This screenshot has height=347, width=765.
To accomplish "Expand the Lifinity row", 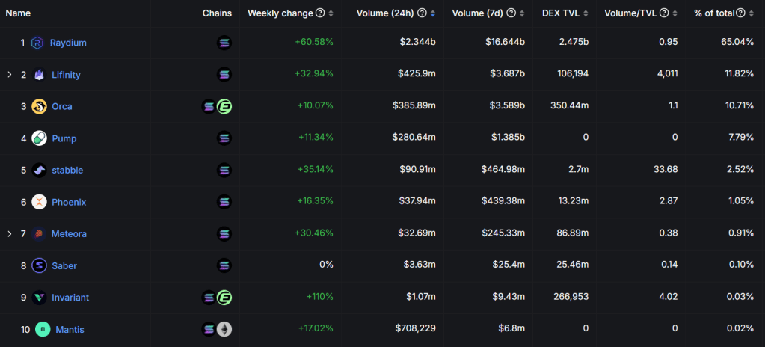I will click(10, 75).
